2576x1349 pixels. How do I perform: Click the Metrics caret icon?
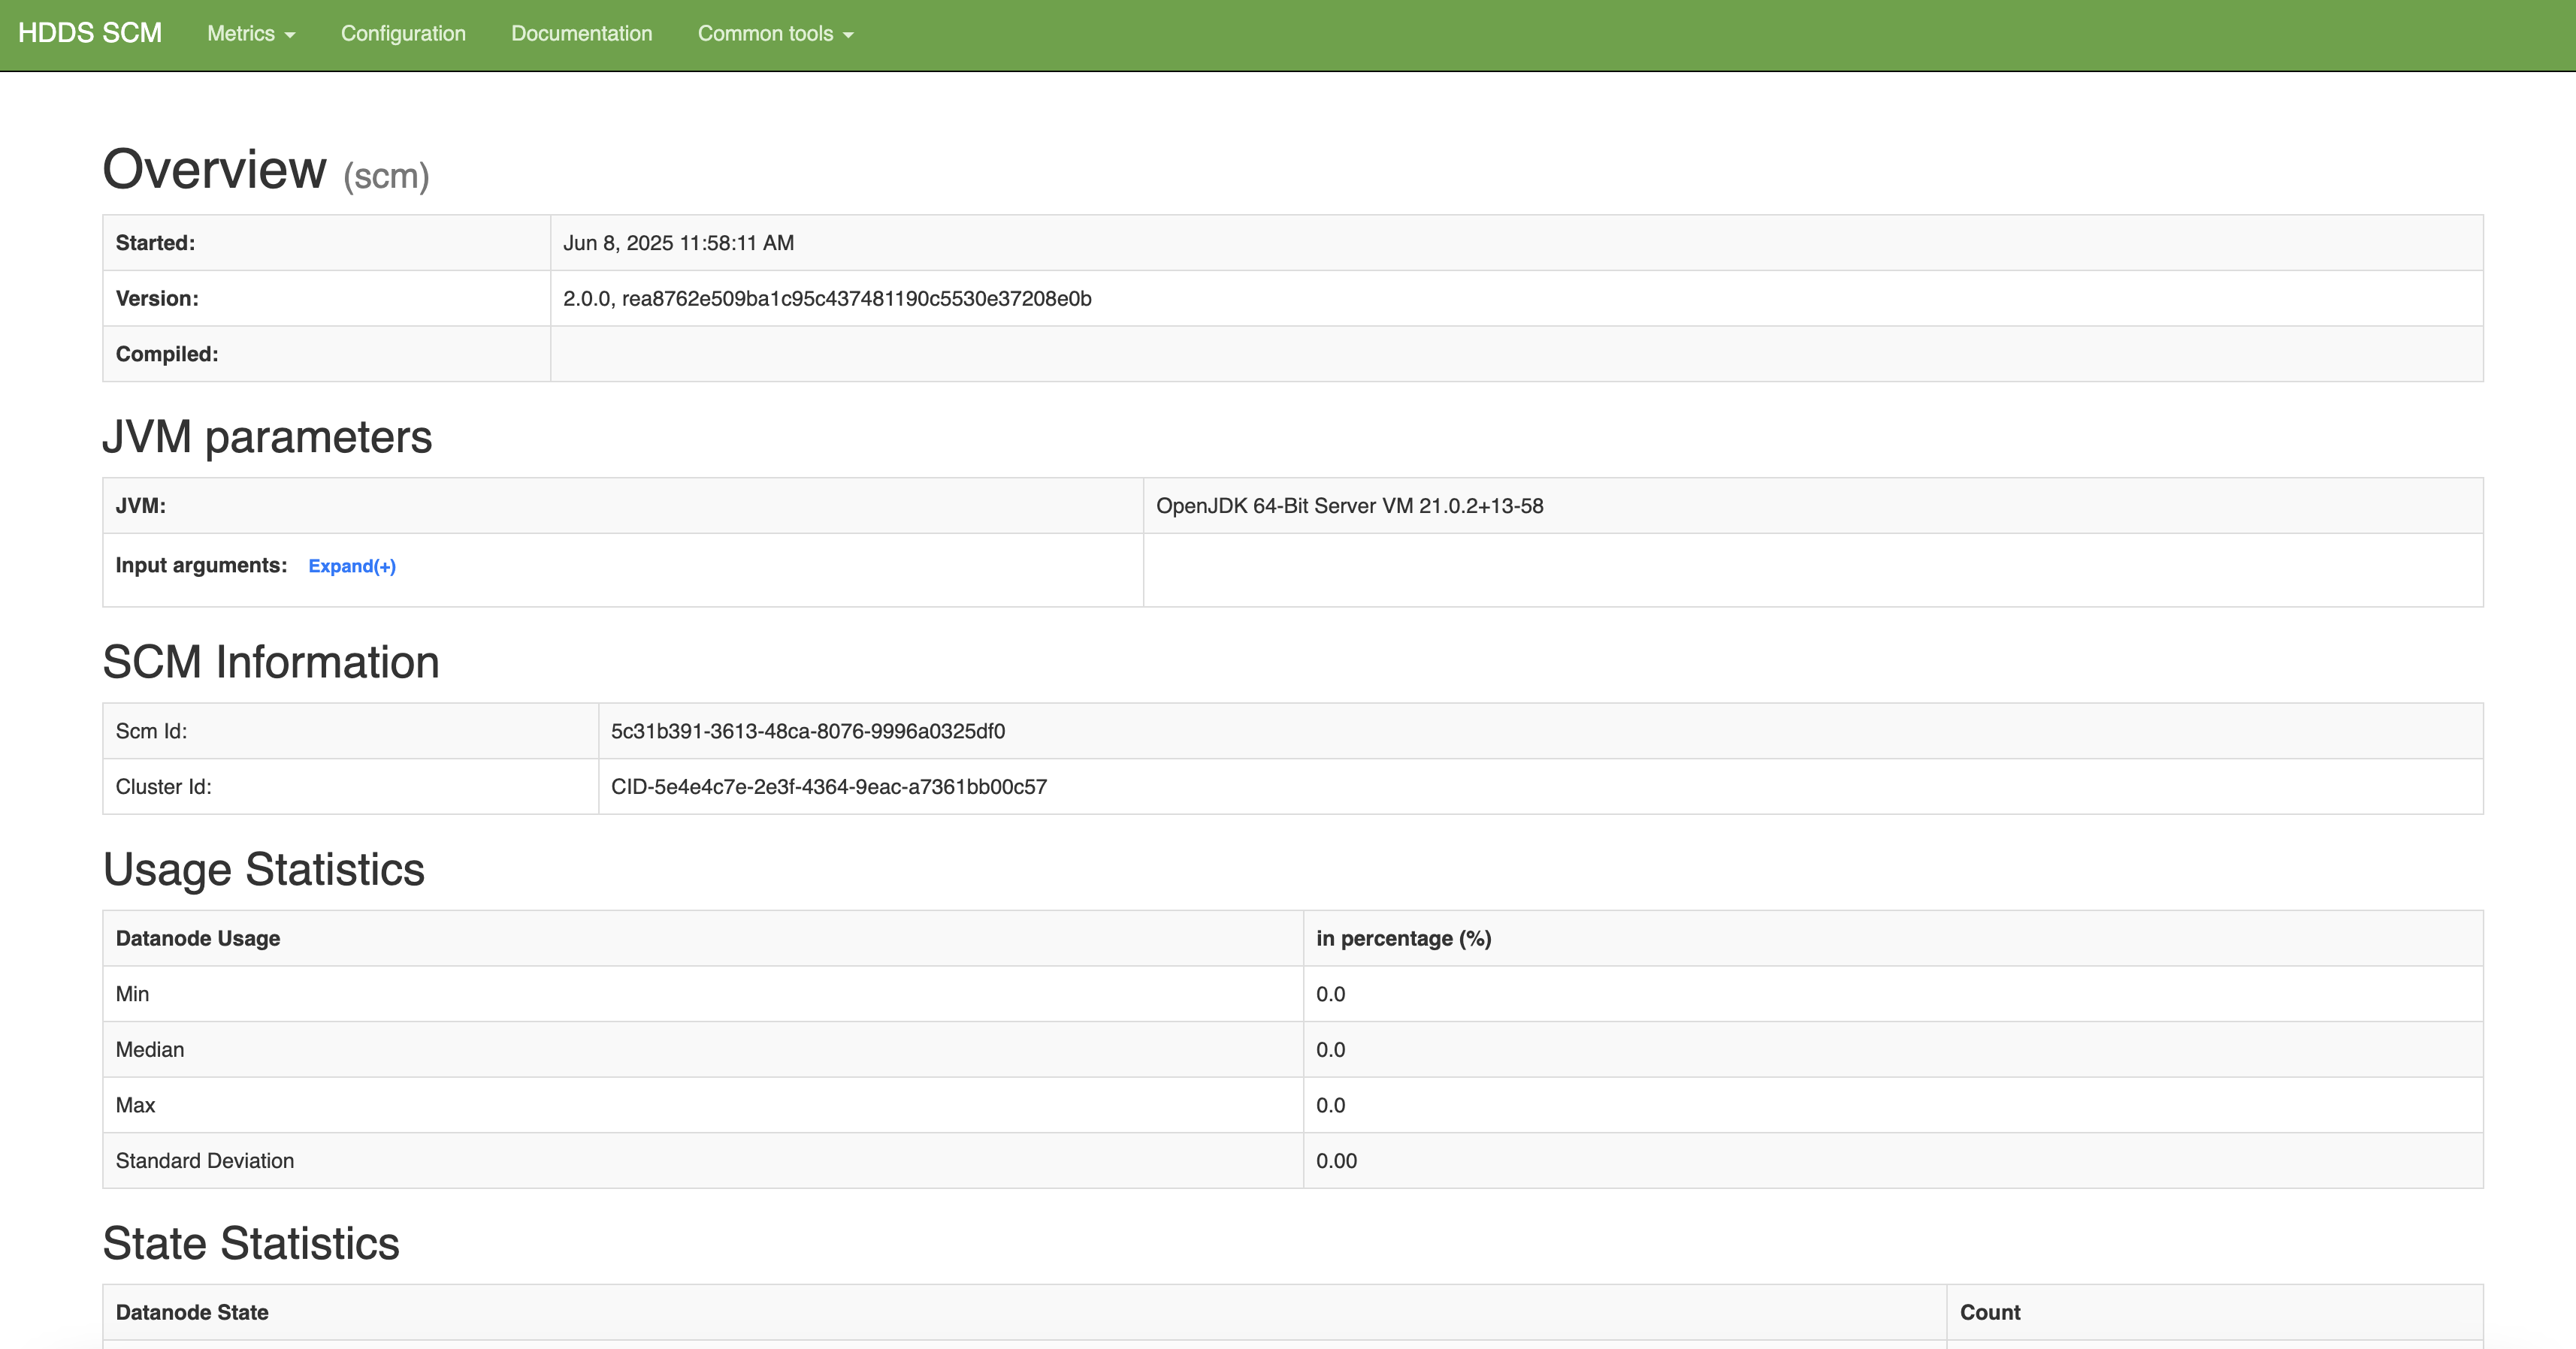290,35
